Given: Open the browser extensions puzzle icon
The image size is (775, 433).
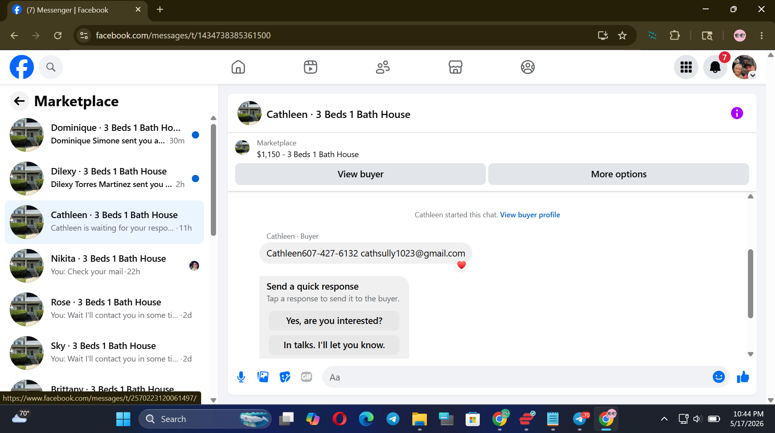Looking at the screenshot, I should pyautogui.click(x=674, y=36).
